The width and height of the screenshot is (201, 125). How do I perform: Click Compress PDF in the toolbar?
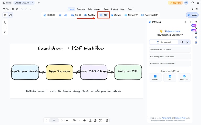pyautogui.click(x=149, y=15)
